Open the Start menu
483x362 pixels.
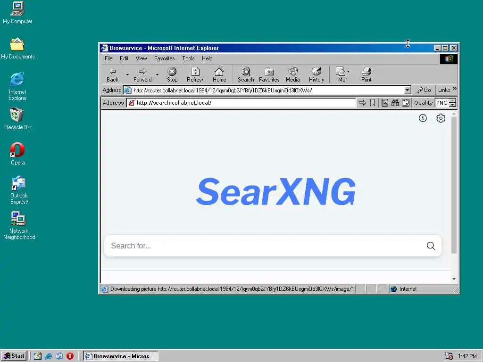[x=14, y=356]
